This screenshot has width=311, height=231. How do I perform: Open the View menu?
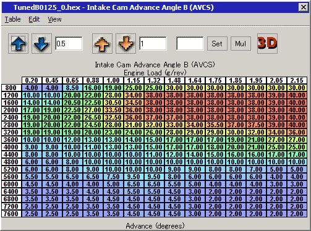[x=54, y=19]
